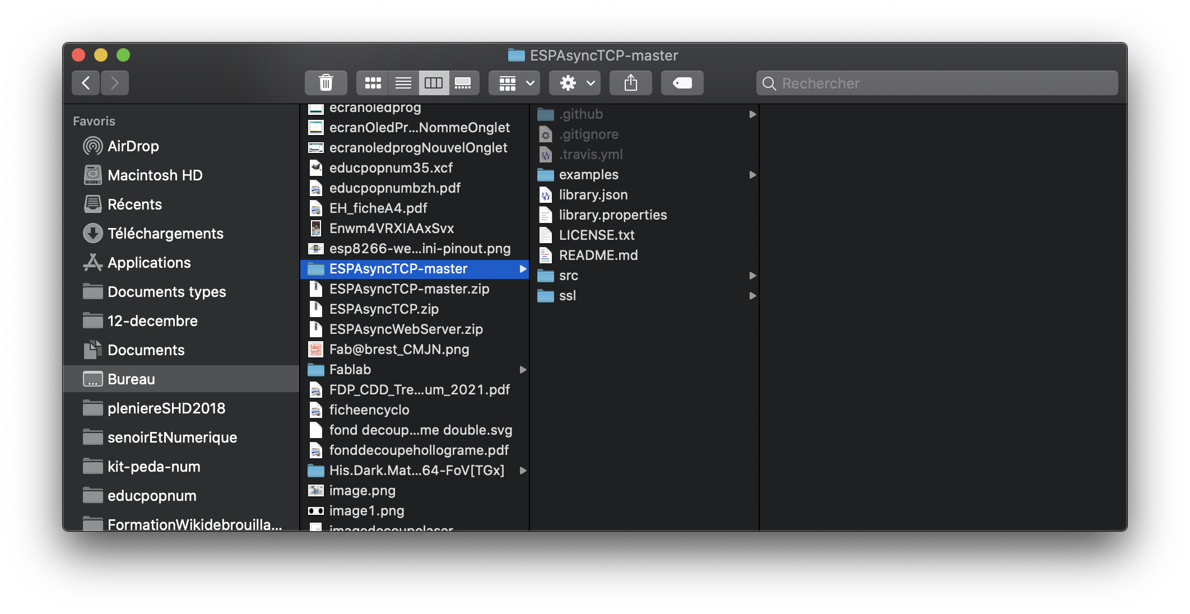Screen dimensions: 1190x614
Task: Open Applications from the sidebar
Action: [x=148, y=263]
